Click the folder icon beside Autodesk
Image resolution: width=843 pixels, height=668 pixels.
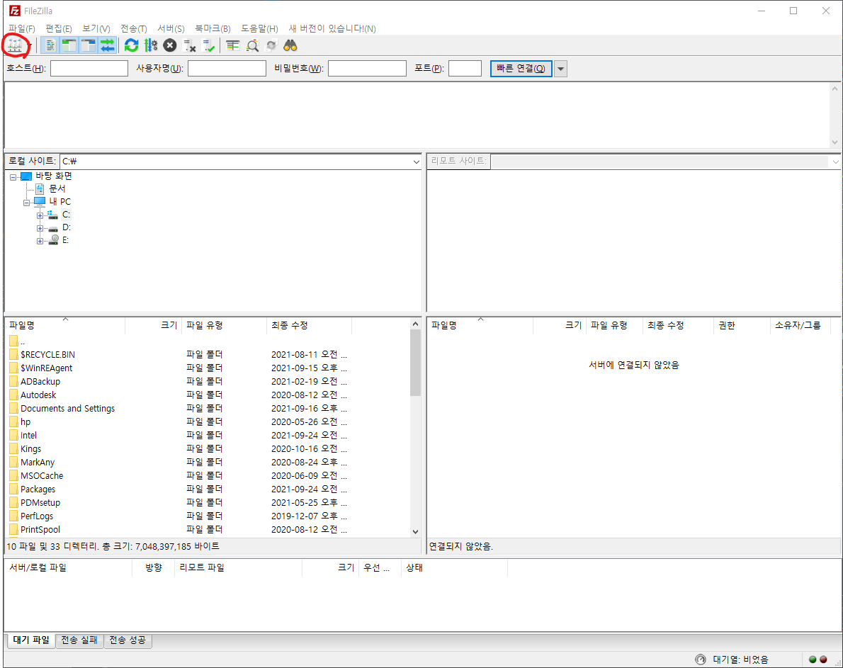pos(13,395)
